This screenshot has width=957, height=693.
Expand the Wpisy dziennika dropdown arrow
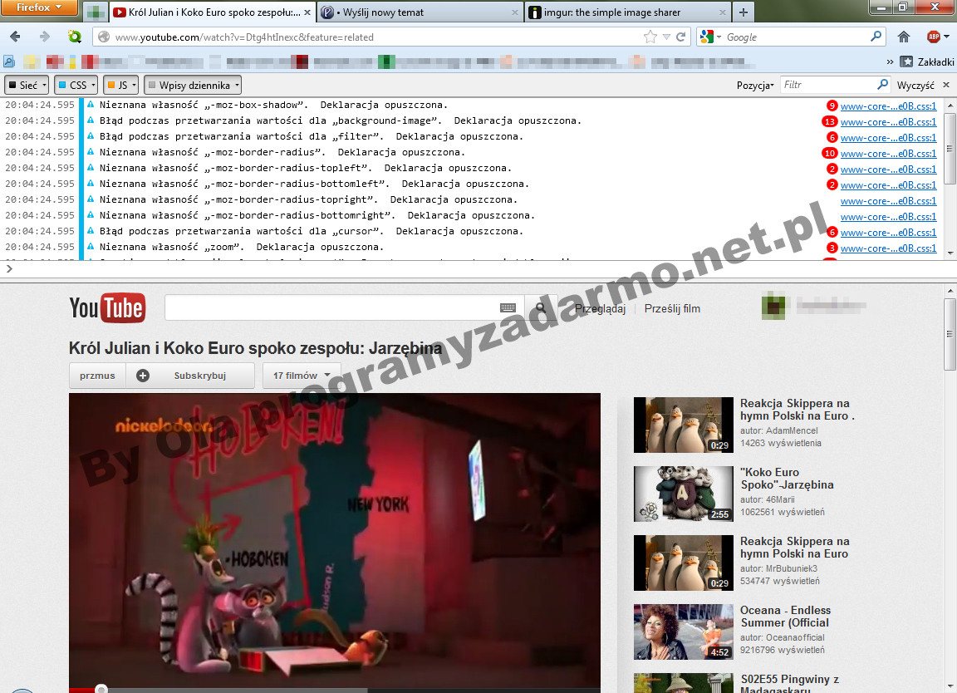(238, 85)
